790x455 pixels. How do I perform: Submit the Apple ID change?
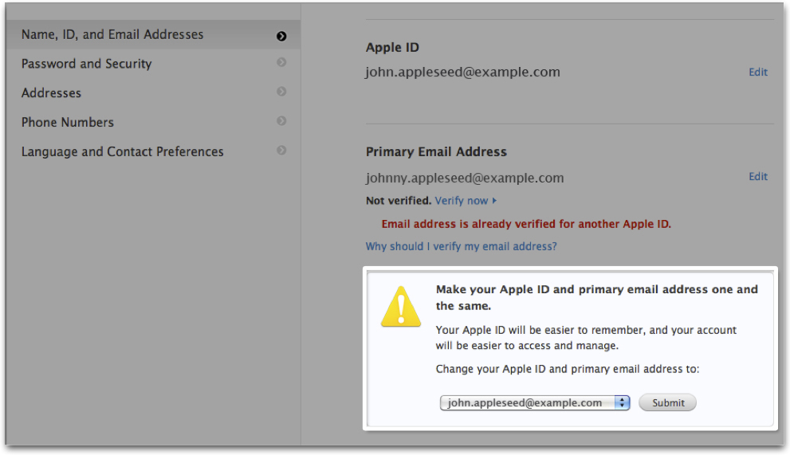pyautogui.click(x=667, y=402)
